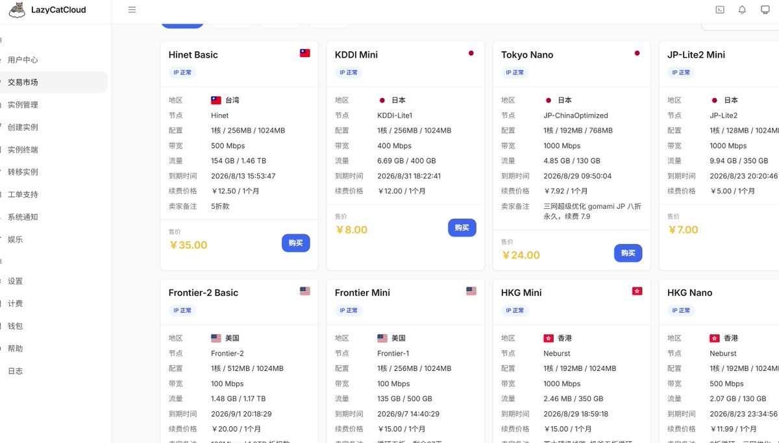Screen dimensions: 779x443
Task: Click US flag on Frontier-2 Basic card
Action: pyautogui.click(x=305, y=291)
